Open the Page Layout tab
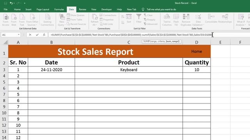 [43, 9]
